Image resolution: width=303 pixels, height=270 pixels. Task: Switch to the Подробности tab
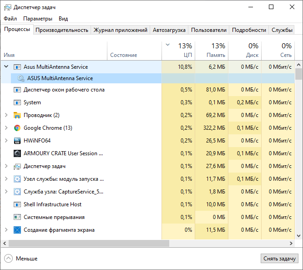249,30
